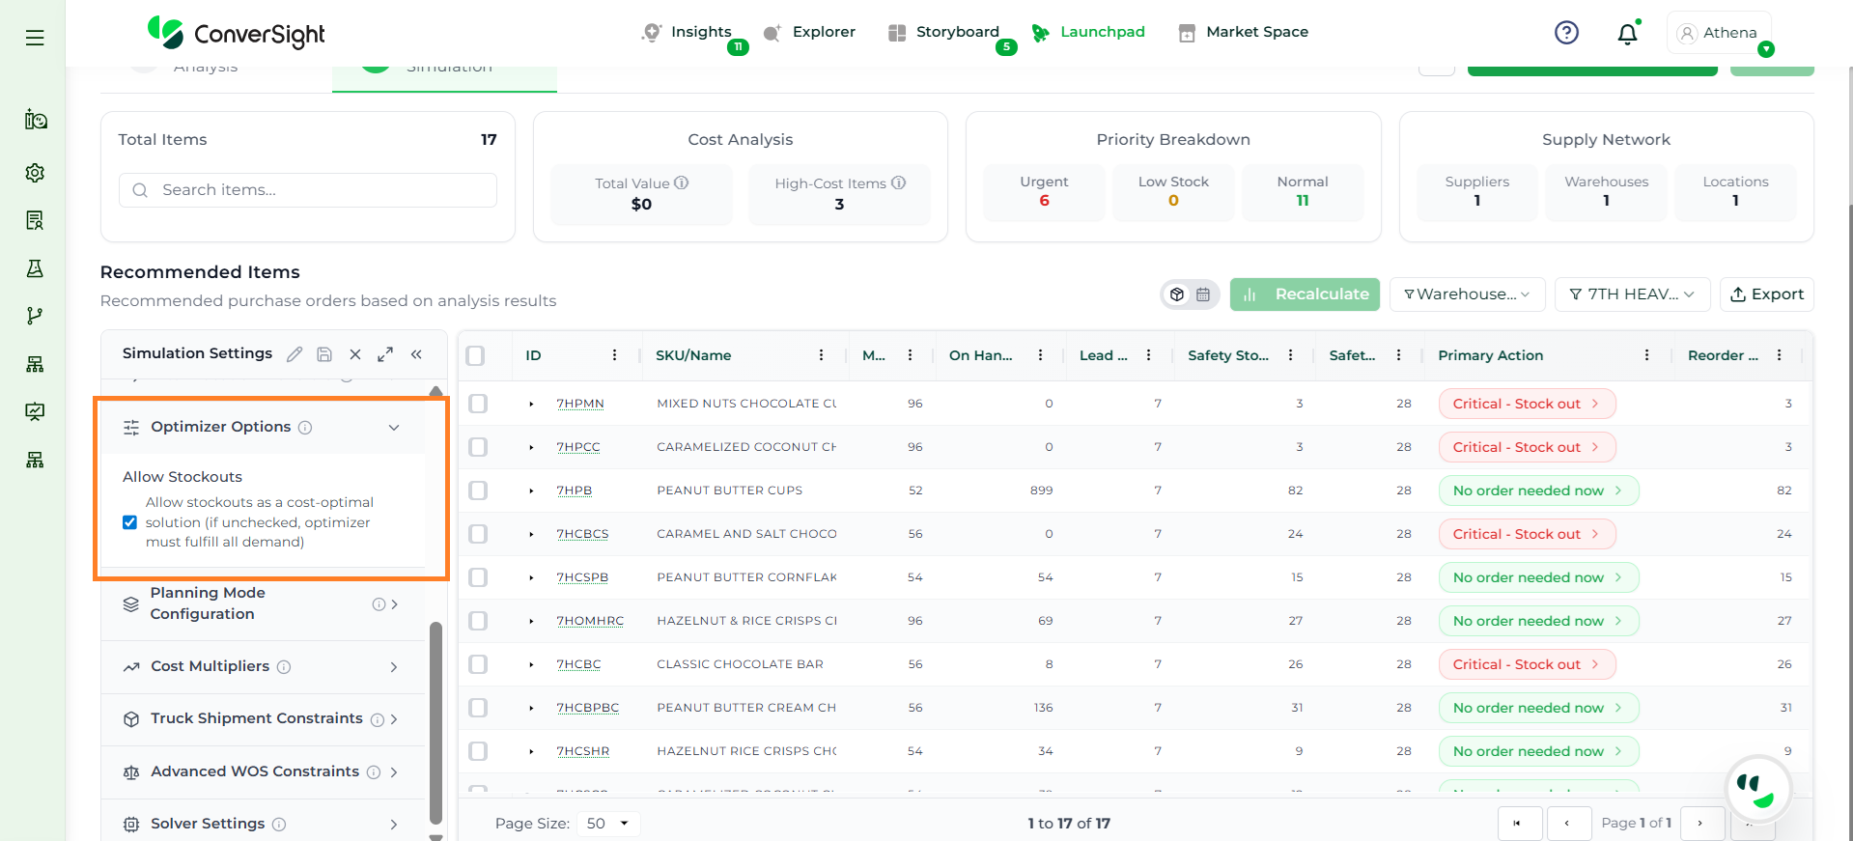Viewport: 1853px width, 841px height.
Task: Open the notifications bell icon
Action: tap(1627, 34)
